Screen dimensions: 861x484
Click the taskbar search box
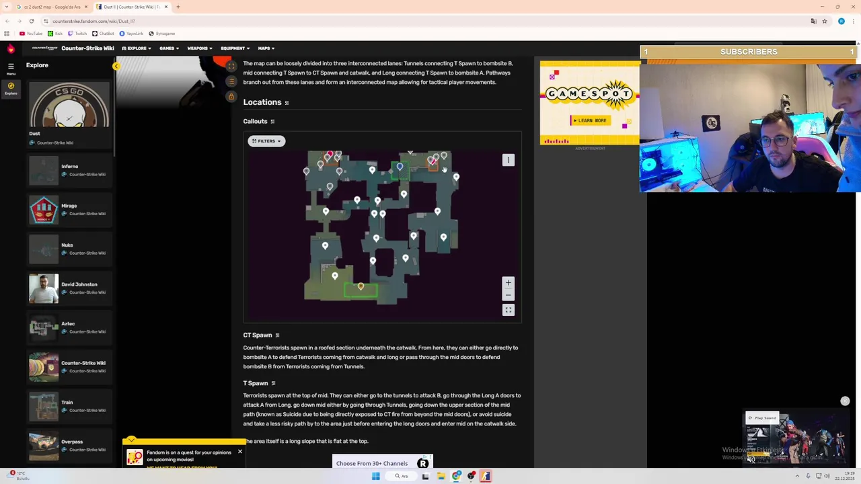[x=402, y=476]
